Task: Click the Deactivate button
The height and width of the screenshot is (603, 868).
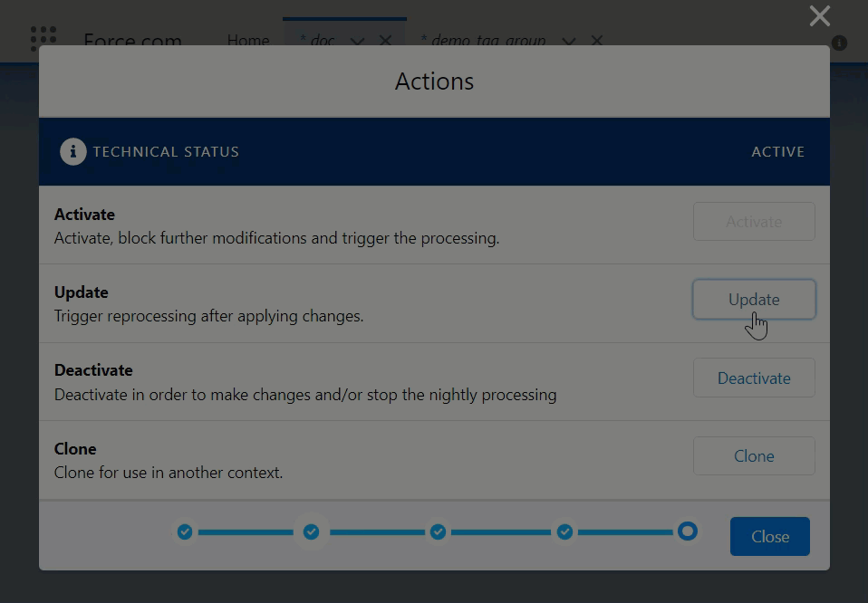Action: coord(753,378)
